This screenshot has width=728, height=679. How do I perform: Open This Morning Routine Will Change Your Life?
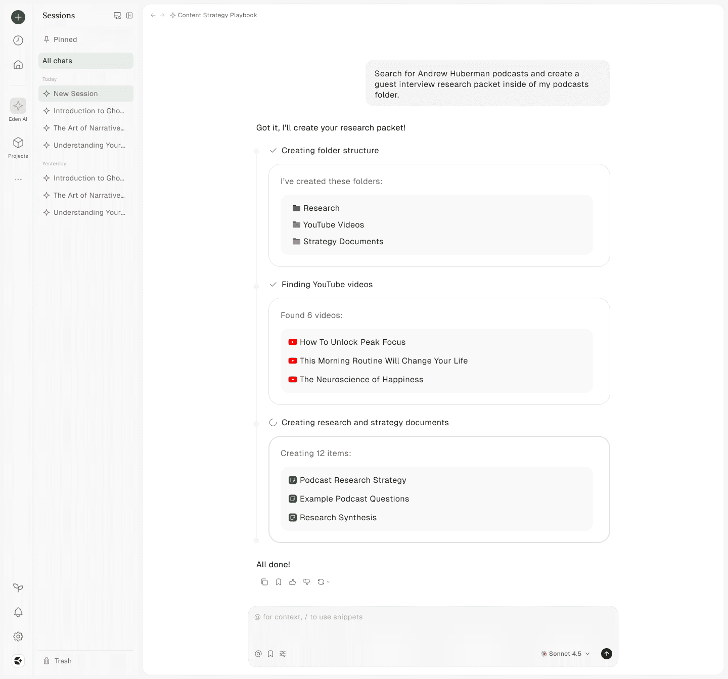click(x=378, y=361)
